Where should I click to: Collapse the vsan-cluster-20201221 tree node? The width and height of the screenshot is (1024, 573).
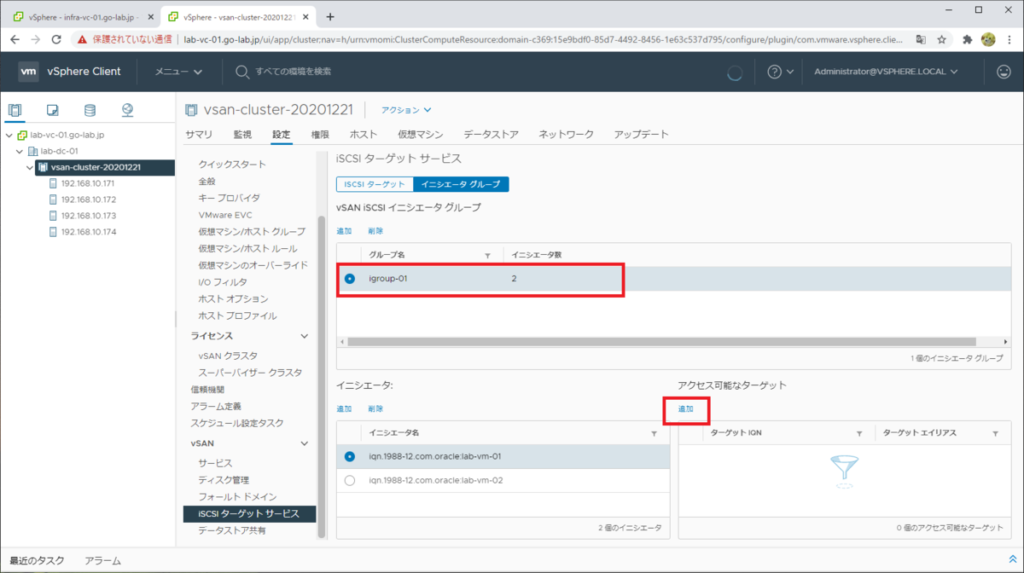pyautogui.click(x=31, y=167)
